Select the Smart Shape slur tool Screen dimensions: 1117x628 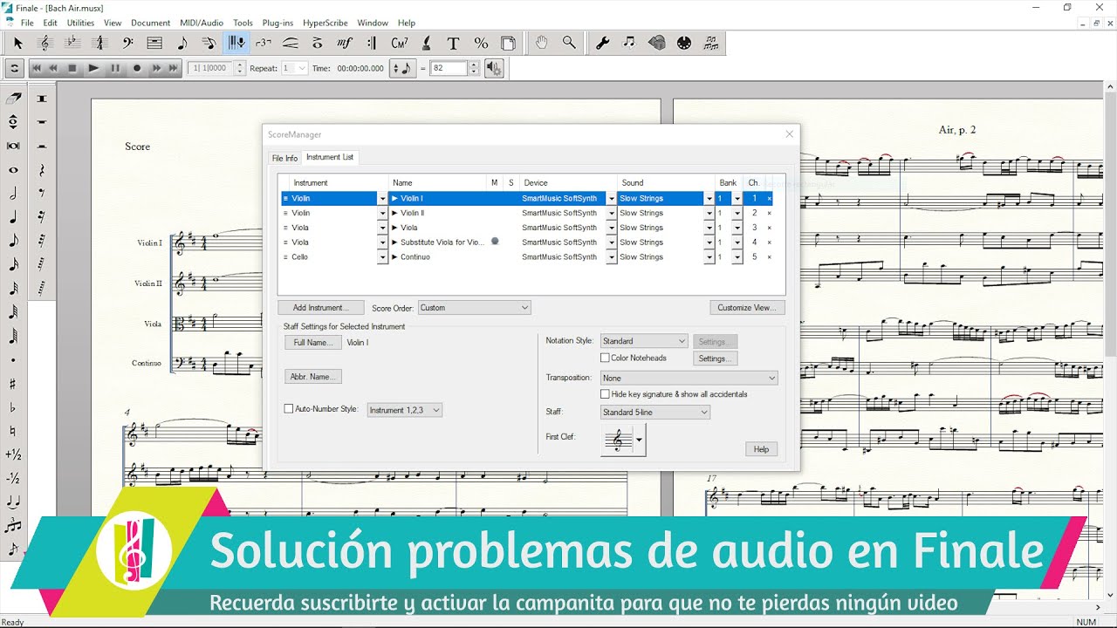click(x=291, y=43)
